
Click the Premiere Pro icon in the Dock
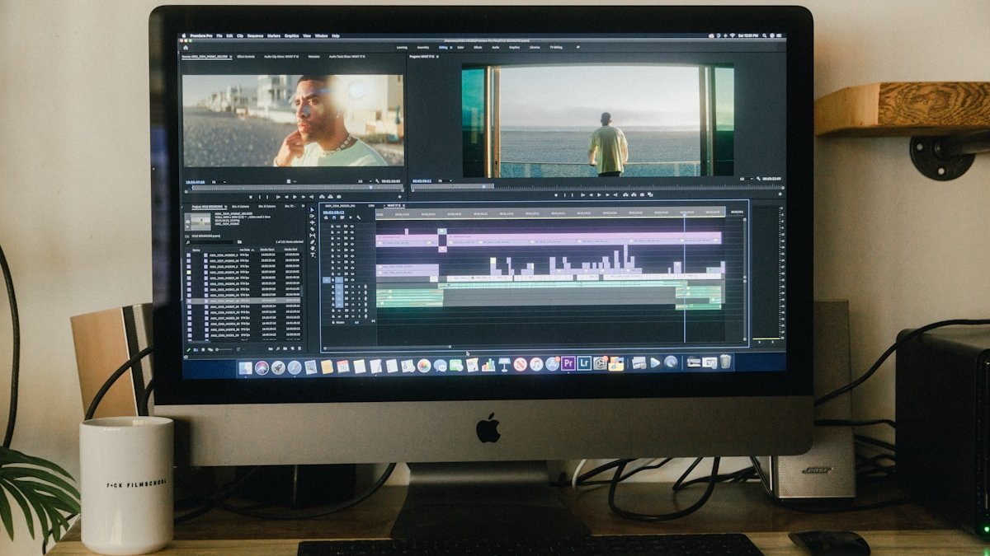pyautogui.click(x=568, y=363)
